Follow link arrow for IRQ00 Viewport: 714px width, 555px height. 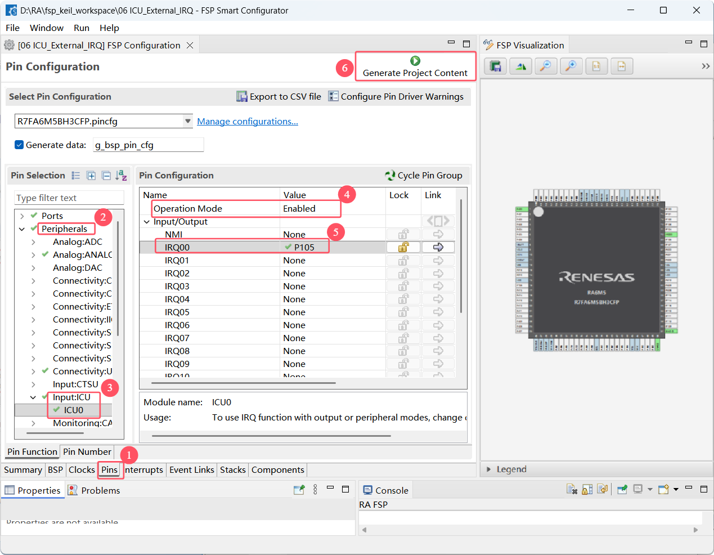tap(438, 247)
